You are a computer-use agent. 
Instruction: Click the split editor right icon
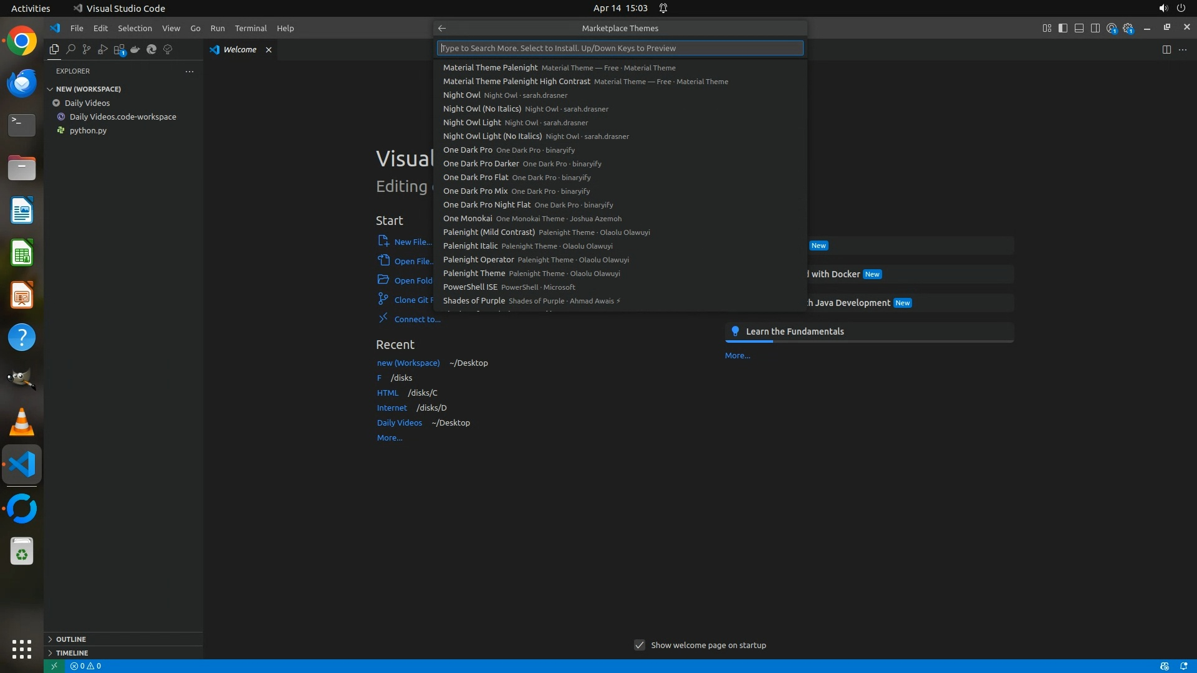click(x=1166, y=49)
